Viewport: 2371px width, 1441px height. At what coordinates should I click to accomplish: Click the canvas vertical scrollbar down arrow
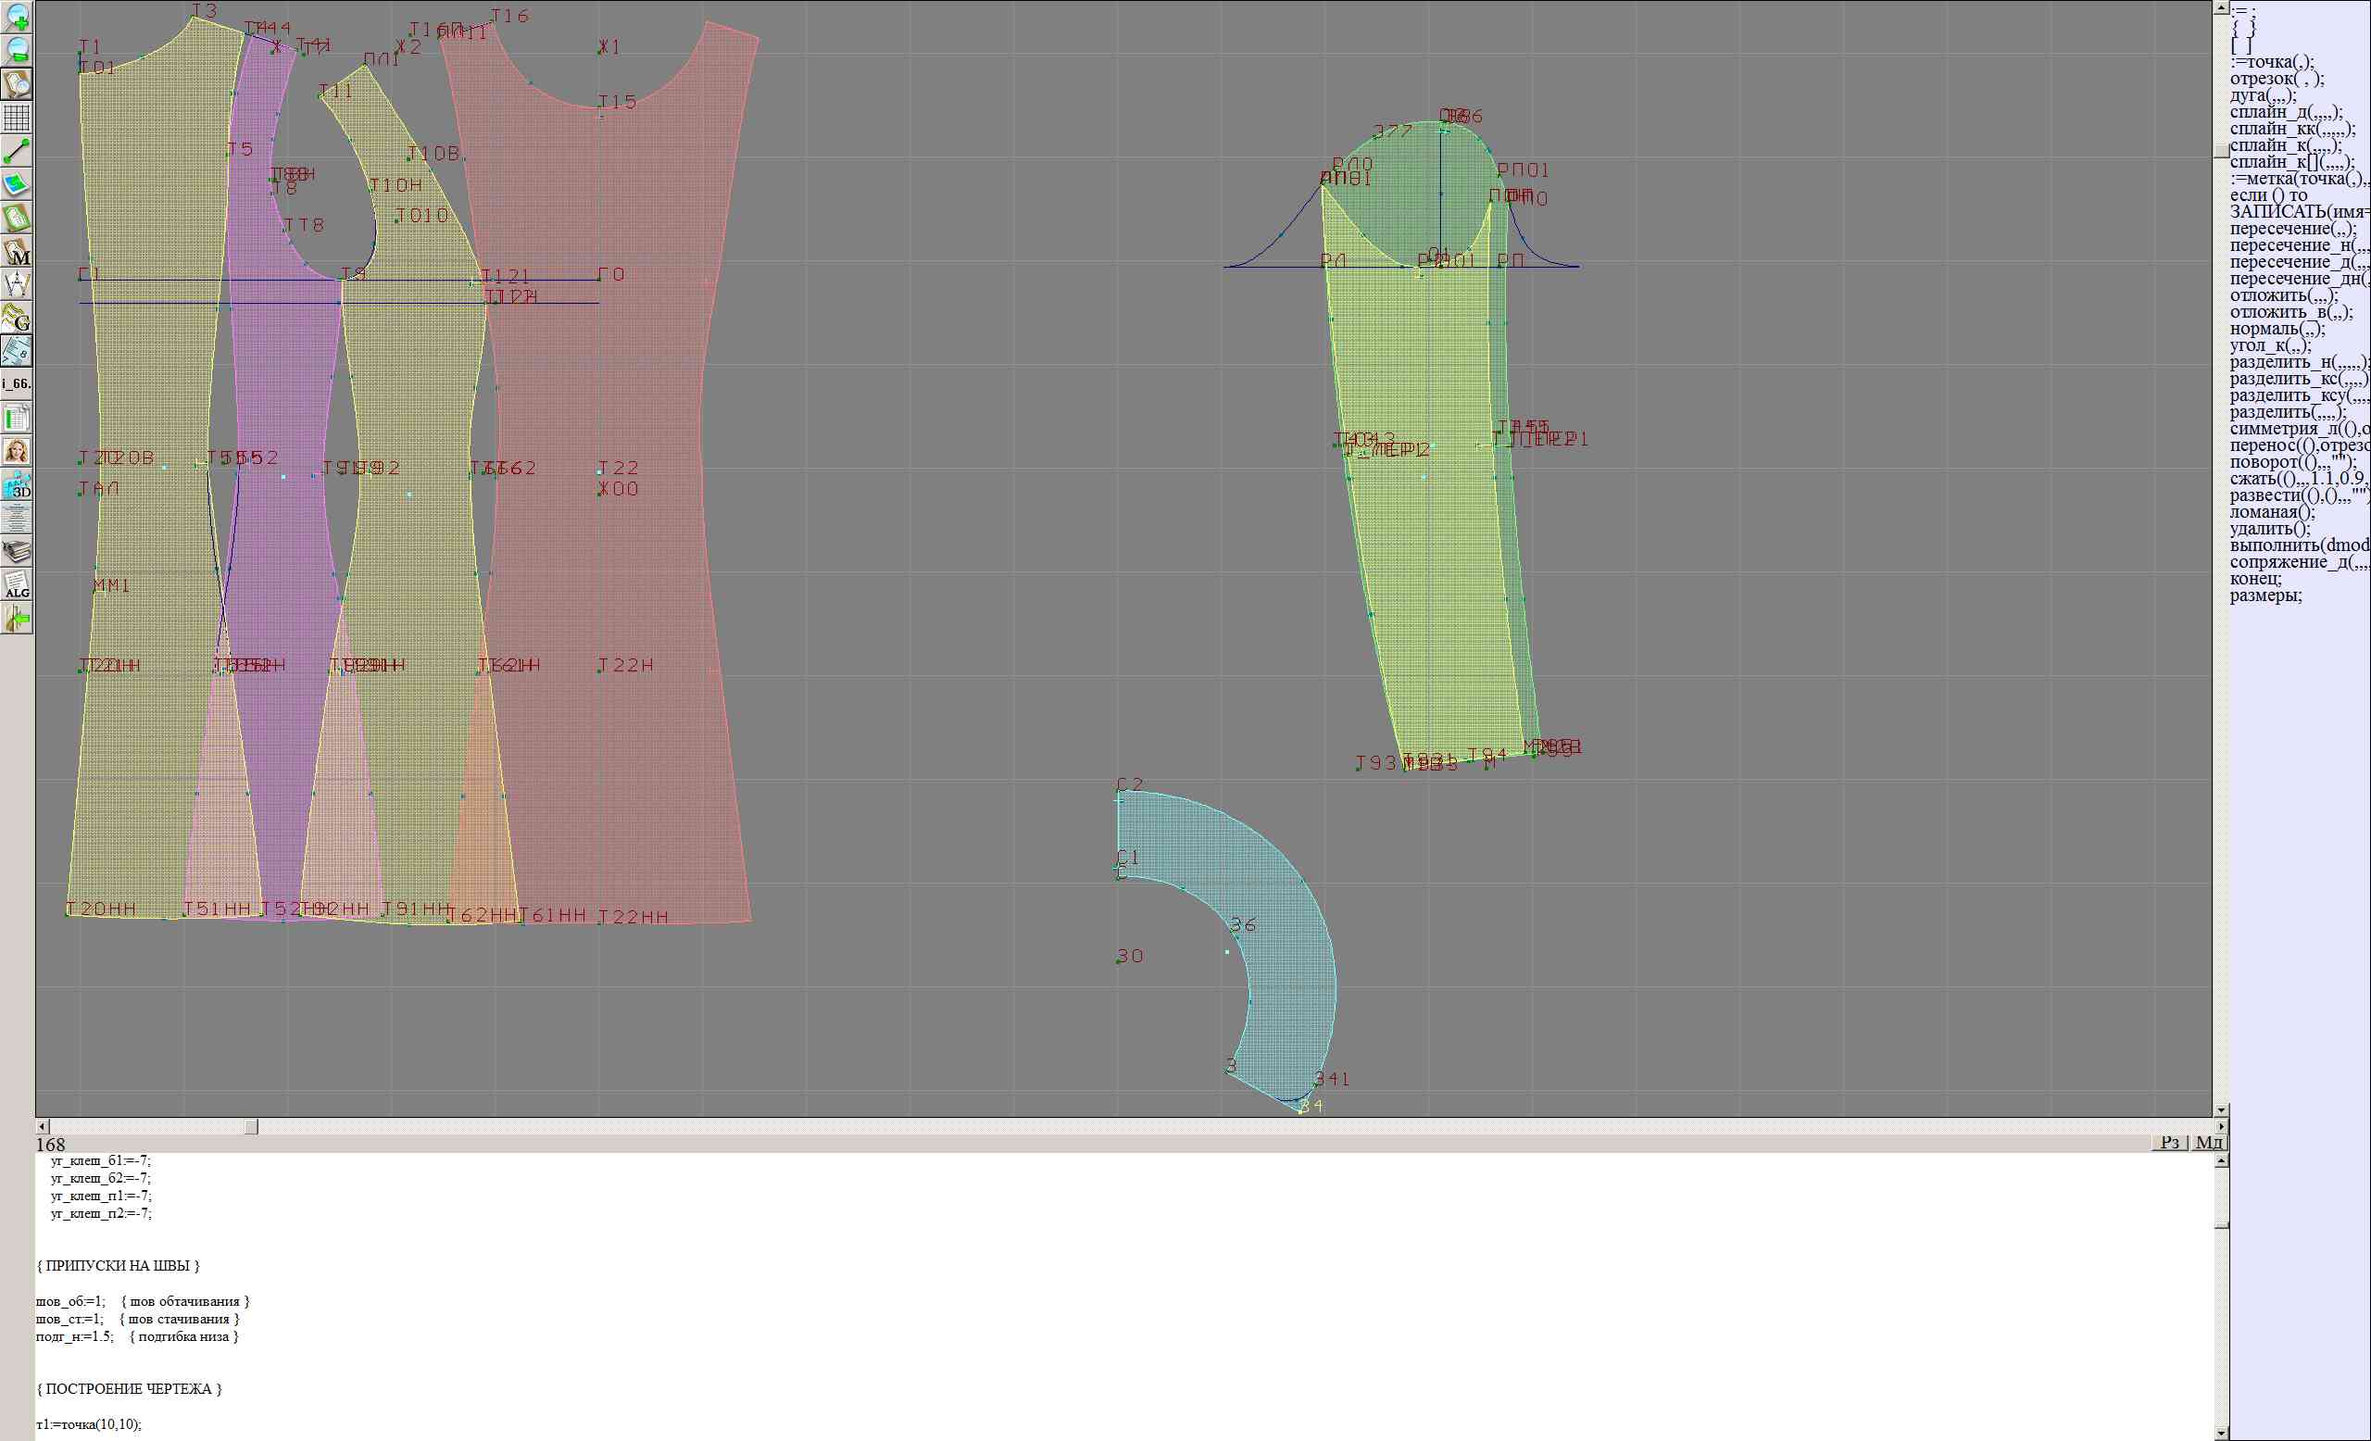tap(2221, 1110)
